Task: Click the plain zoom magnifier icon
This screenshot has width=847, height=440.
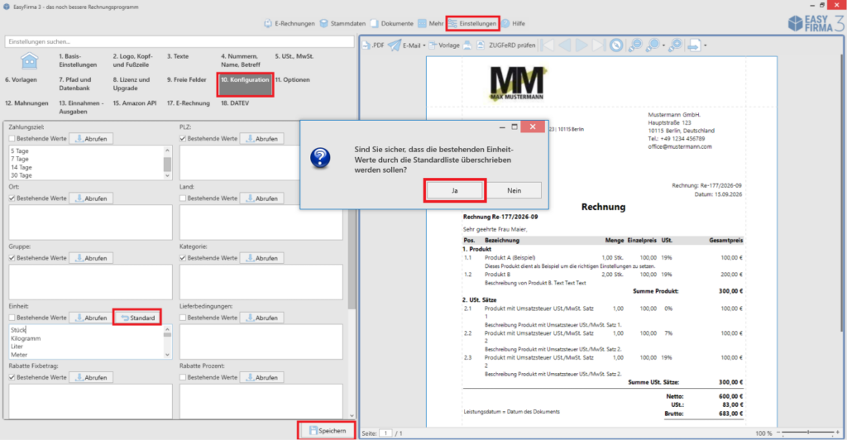Action: (653, 45)
